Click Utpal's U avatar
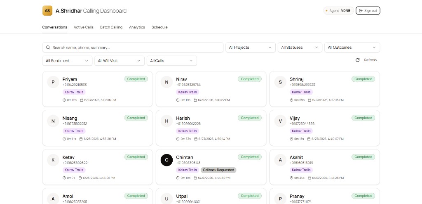This screenshot has width=422, height=204. (x=166, y=199)
